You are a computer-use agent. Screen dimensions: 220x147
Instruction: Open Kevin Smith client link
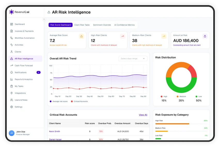pos(54,131)
